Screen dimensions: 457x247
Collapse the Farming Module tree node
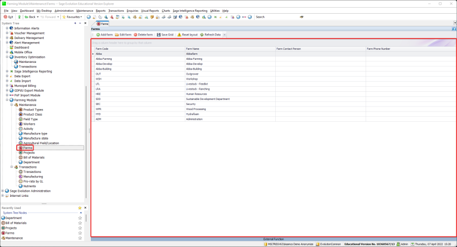7,100
